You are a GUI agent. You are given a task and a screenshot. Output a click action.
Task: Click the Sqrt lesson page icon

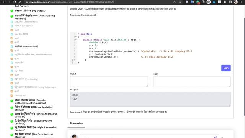[x=12, y=71]
